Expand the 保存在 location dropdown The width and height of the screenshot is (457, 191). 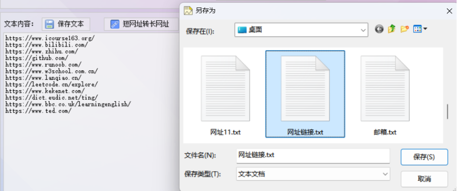click(363, 30)
